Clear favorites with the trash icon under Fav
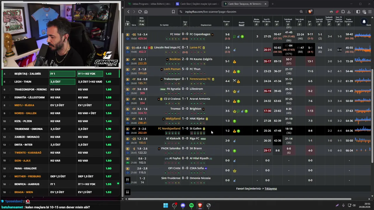Screen dimensions: 374x210 tap(128, 24)
